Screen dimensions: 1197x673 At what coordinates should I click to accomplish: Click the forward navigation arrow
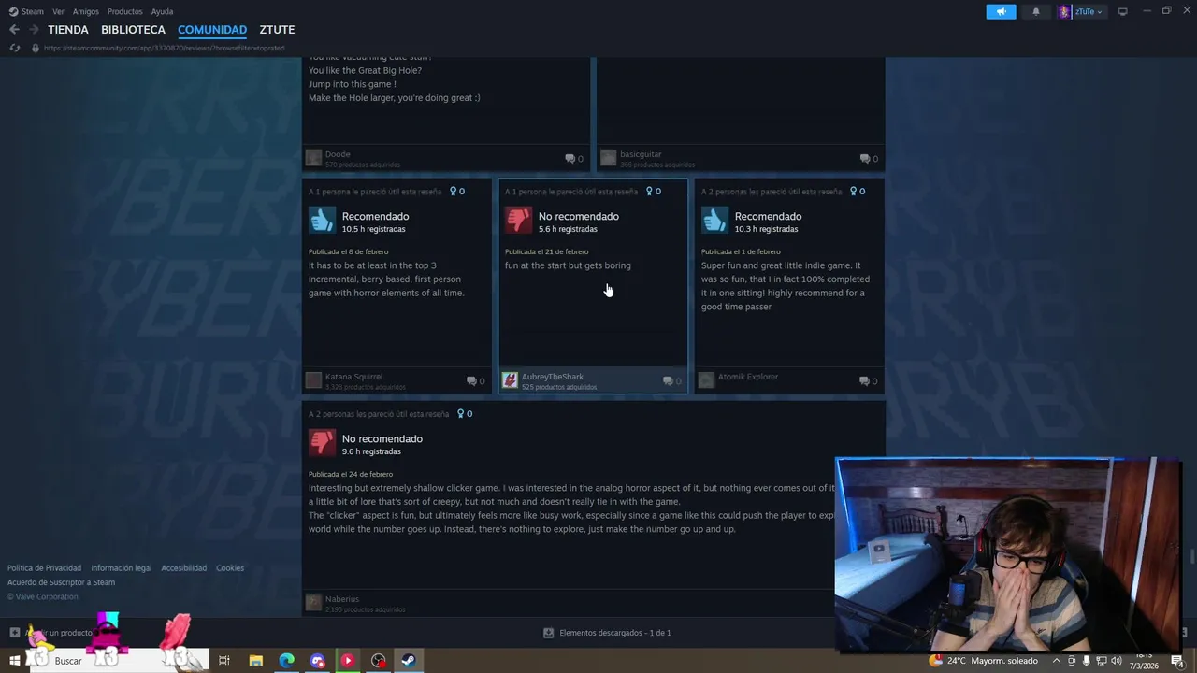click(34, 30)
